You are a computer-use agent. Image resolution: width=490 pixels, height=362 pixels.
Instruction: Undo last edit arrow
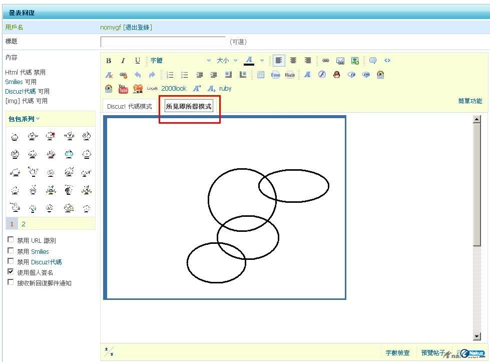coord(138,75)
